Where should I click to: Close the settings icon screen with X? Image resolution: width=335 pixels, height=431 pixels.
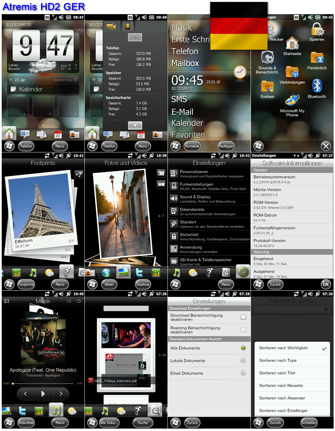click(x=326, y=146)
